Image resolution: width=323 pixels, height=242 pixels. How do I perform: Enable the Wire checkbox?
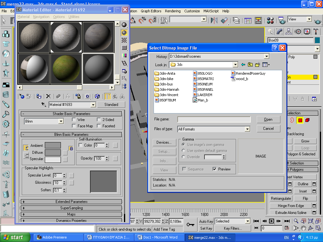pos(74,119)
